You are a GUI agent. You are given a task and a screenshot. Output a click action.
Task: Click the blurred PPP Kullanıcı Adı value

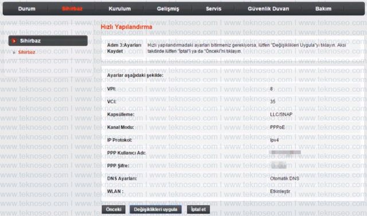285,152
